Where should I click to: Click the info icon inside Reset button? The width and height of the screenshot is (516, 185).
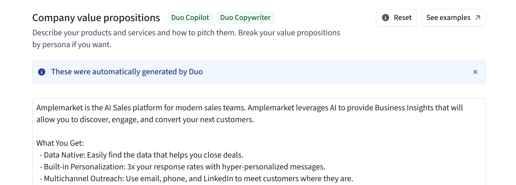tap(386, 18)
